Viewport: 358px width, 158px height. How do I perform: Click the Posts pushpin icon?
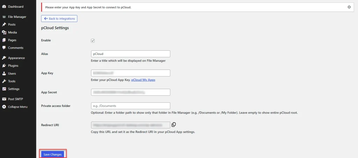4,24
